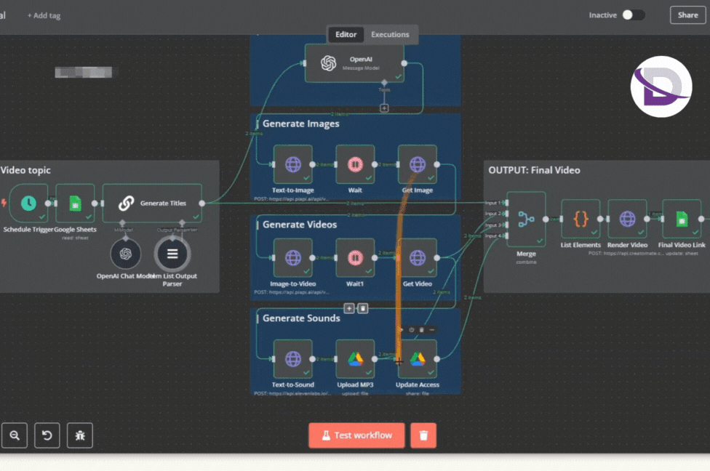Image resolution: width=710 pixels, height=471 pixels.
Task: Open the Text-to-Image node
Action: coord(293,164)
